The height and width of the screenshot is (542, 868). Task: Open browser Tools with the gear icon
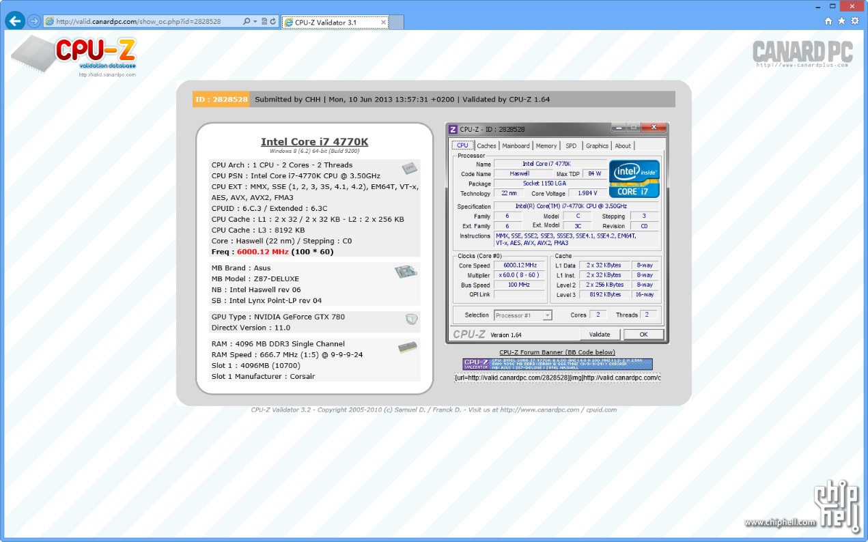(x=854, y=21)
